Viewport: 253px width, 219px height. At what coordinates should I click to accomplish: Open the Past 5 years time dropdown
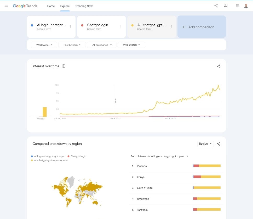(x=72, y=45)
